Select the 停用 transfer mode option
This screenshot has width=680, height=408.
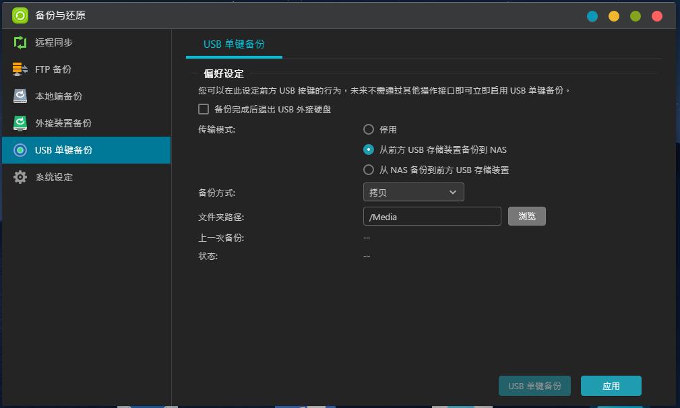[369, 129]
